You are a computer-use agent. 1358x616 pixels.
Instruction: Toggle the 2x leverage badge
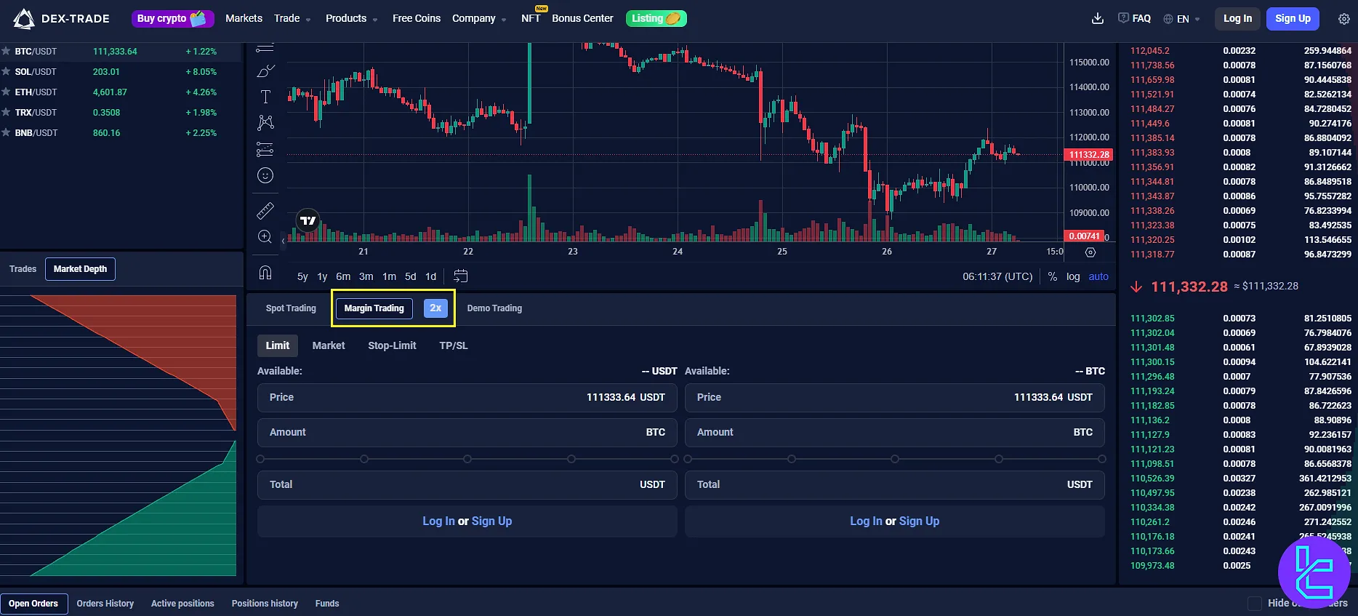pyautogui.click(x=435, y=308)
